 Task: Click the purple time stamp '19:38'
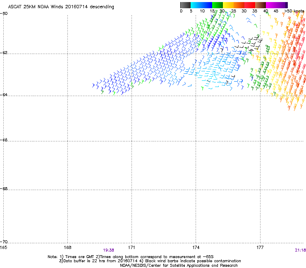[108, 250]
